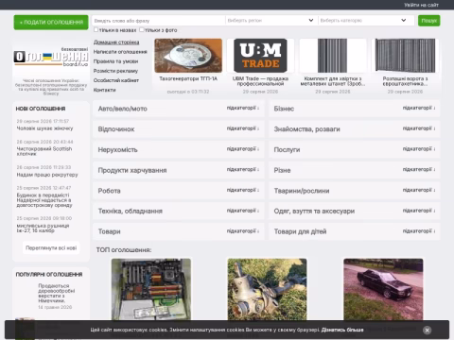Expand subcategories for 'Відпочинок'

(243, 128)
